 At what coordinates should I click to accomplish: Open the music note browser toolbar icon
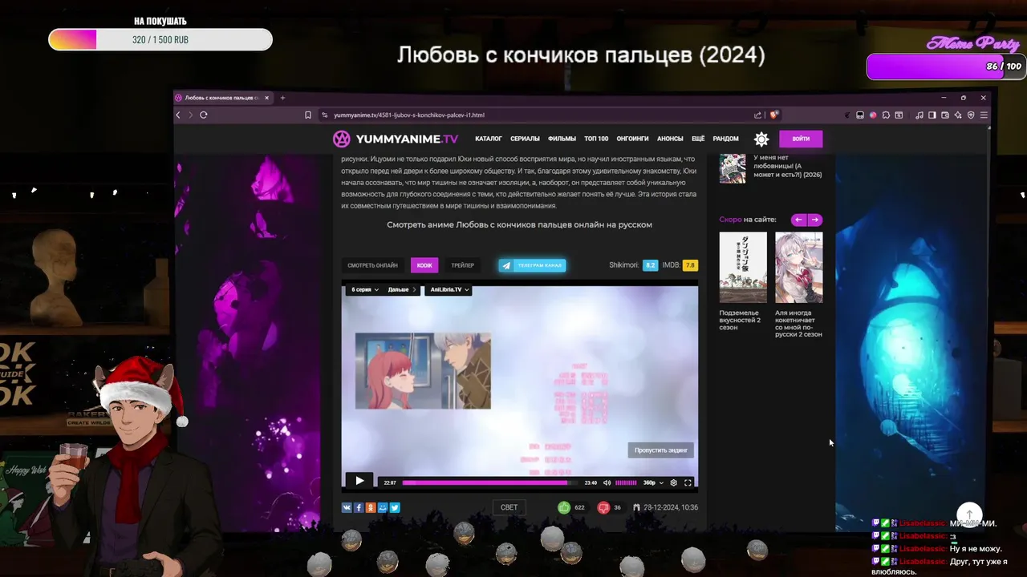pos(919,115)
